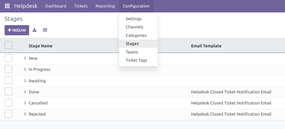Open the New stage row
The image size is (285, 129).
click(x=143, y=58)
